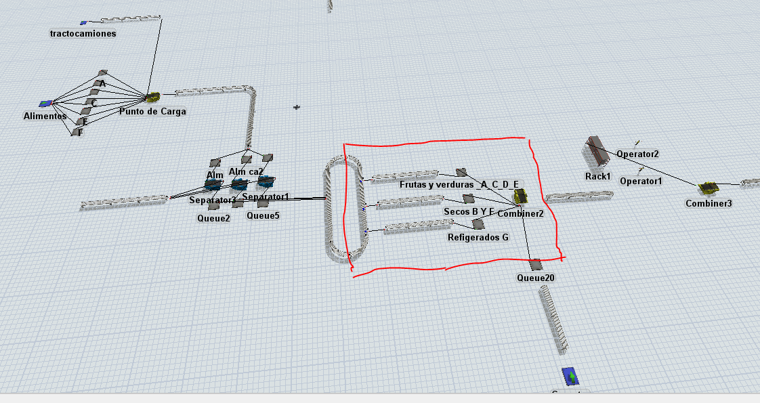Select the Operator2 figure

click(637, 143)
